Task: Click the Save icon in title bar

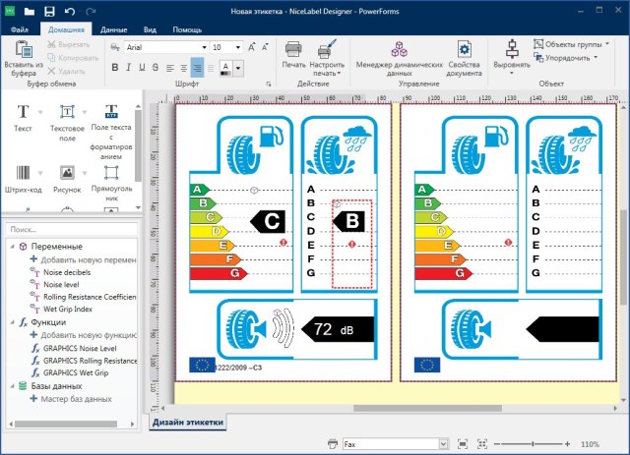Action: coord(49,10)
